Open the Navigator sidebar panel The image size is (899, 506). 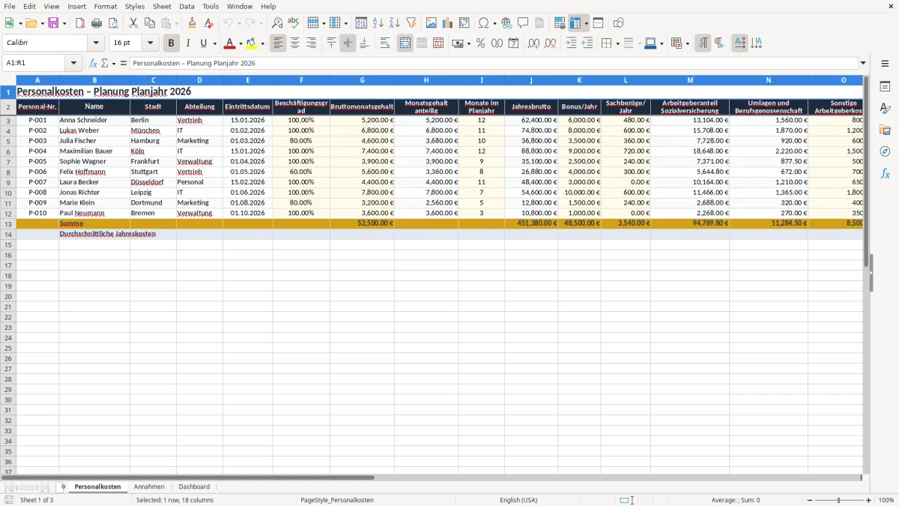point(885,151)
